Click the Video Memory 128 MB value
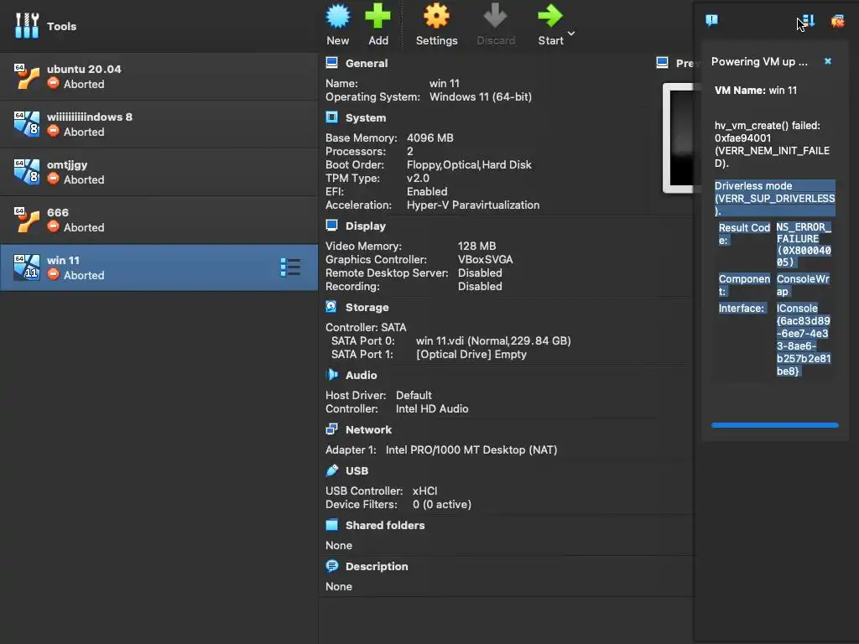The width and height of the screenshot is (859, 644). click(x=476, y=246)
